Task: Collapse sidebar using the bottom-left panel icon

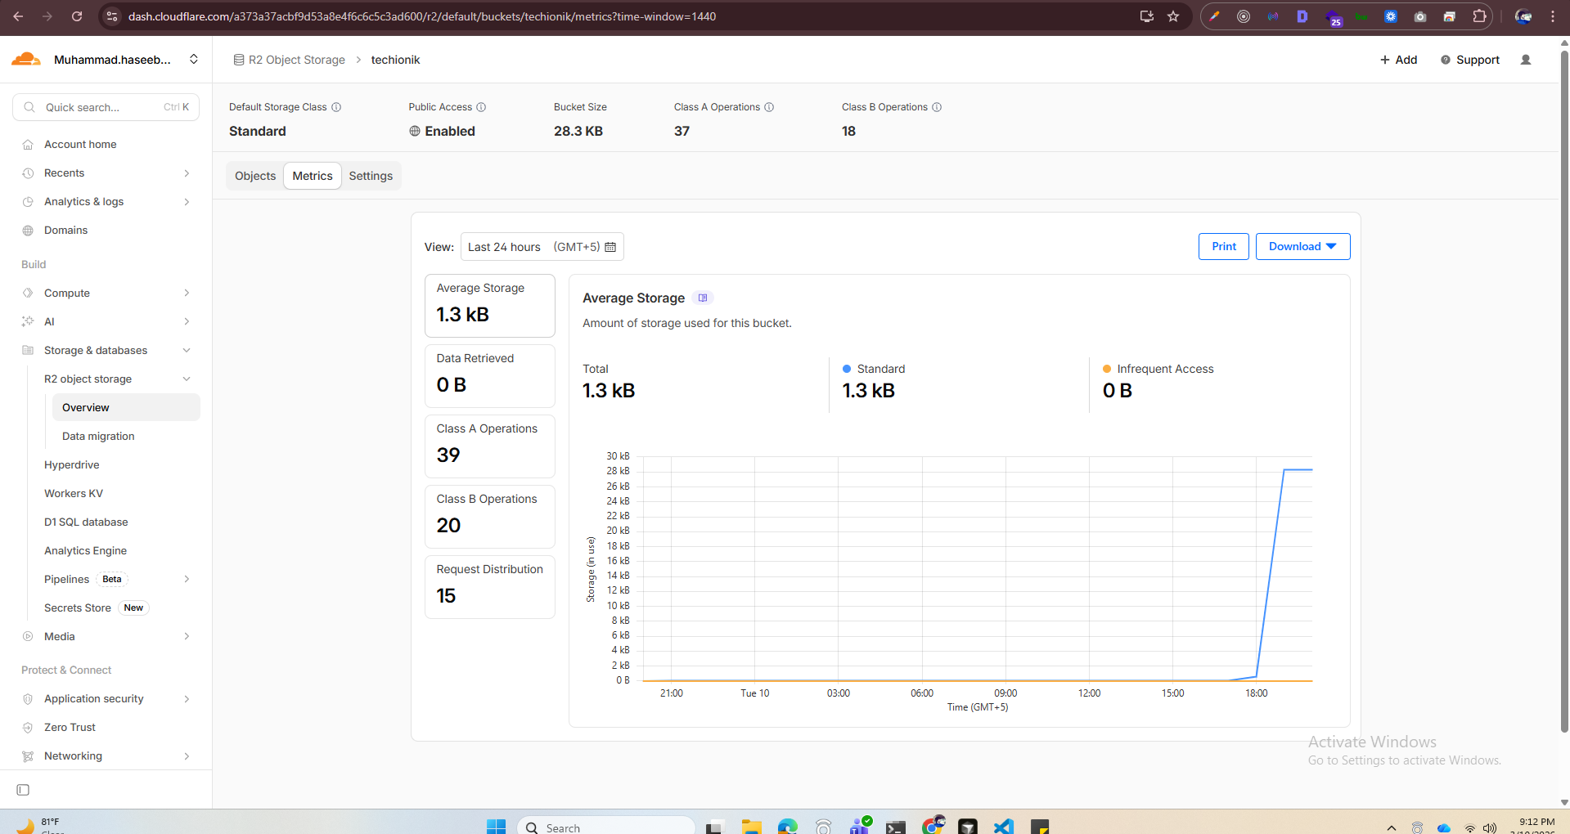Action: click(23, 790)
